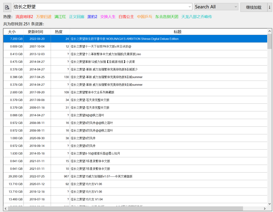Click the horizontal scrollbar left arrow
Viewport: 273px width, 212px height.
(x=6, y=208)
